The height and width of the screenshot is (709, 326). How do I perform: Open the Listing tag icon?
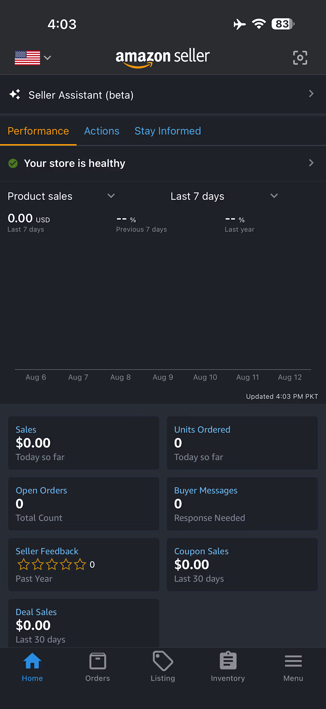163,661
